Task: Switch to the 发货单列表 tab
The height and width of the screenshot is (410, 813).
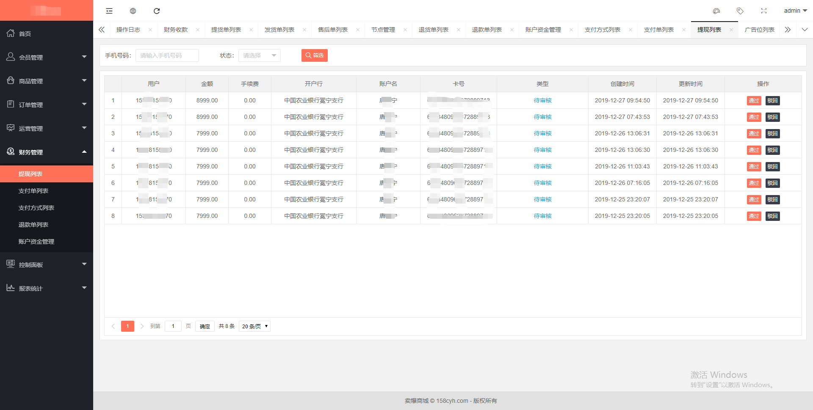Action: pos(279,30)
